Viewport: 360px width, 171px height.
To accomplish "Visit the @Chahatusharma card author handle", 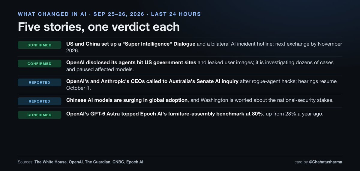I will coord(325,162).
